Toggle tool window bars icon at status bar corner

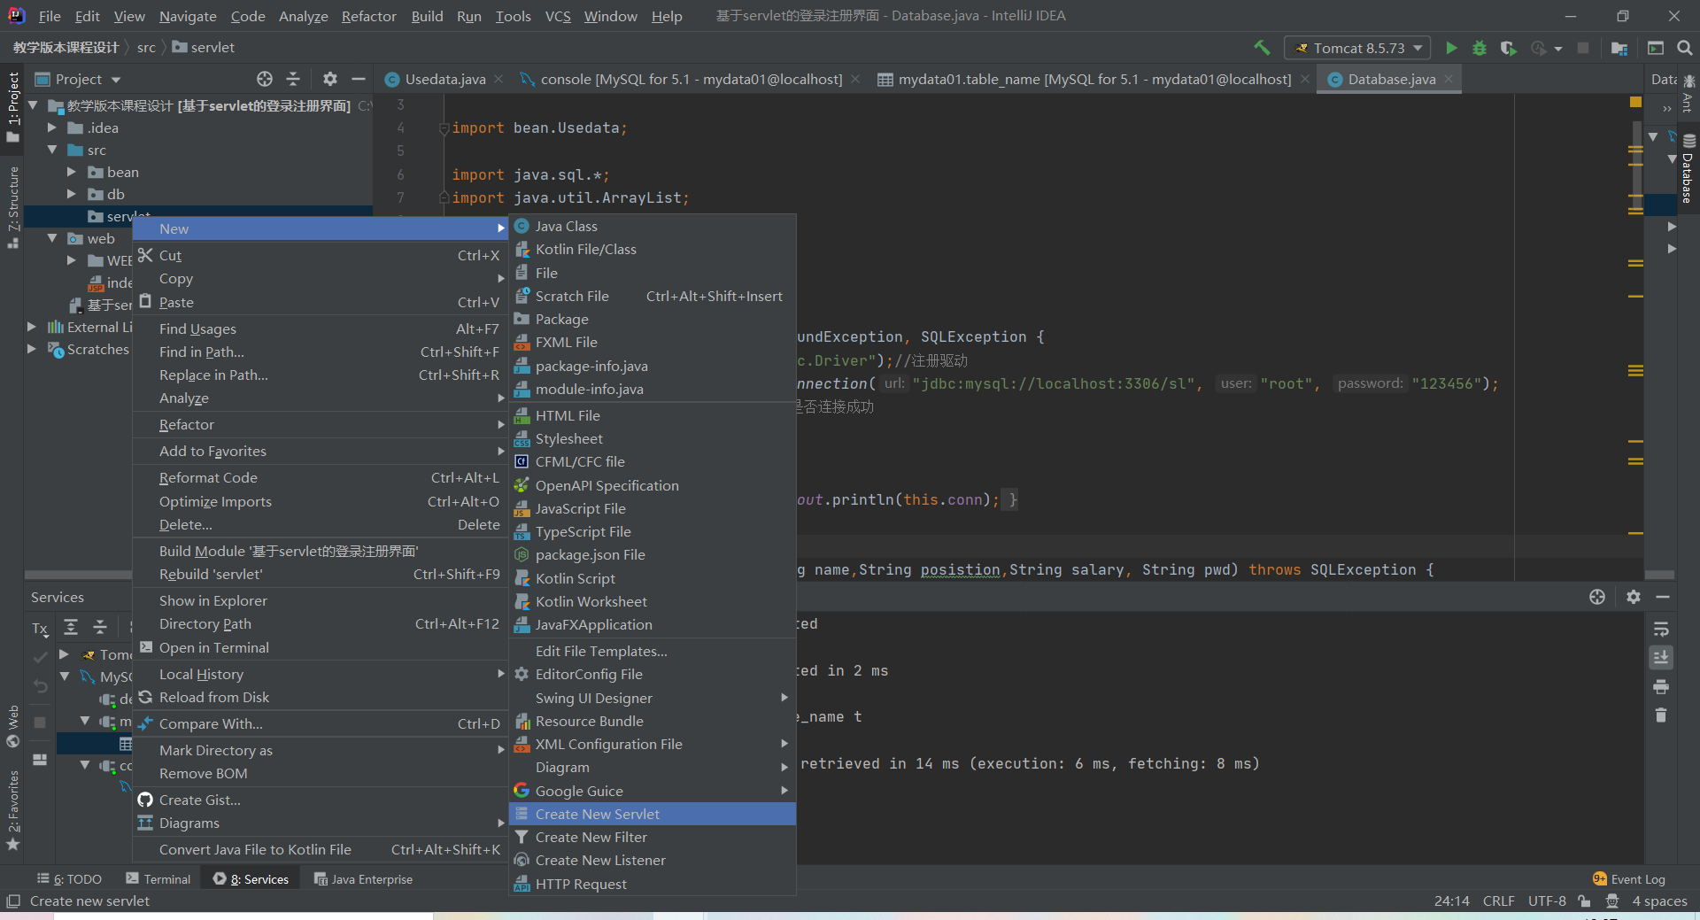[x=12, y=901]
